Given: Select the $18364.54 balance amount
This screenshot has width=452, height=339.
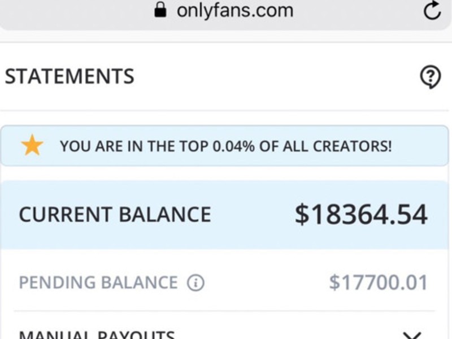Looking at the screenshot, I should [361, 215].
